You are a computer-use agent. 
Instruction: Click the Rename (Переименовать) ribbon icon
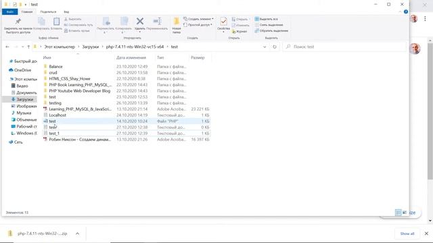point(157,21)
